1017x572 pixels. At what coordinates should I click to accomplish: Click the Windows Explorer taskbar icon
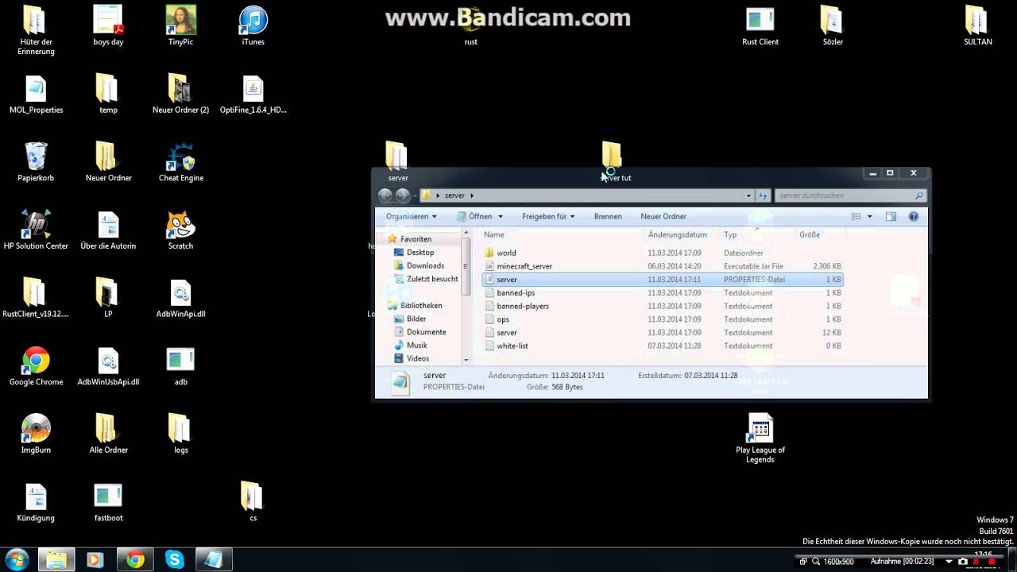click(56, 559)
